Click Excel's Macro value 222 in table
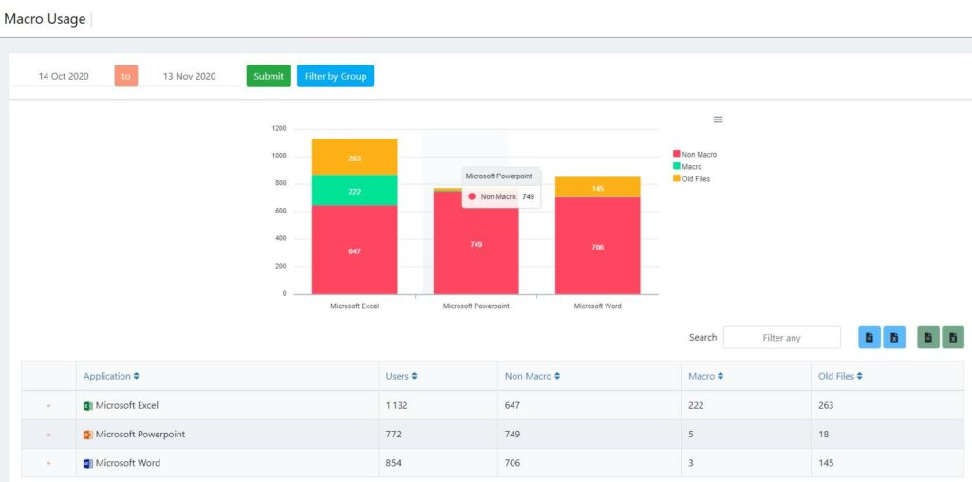Screen dimensions: 972x482 click(x=696, y=406)
